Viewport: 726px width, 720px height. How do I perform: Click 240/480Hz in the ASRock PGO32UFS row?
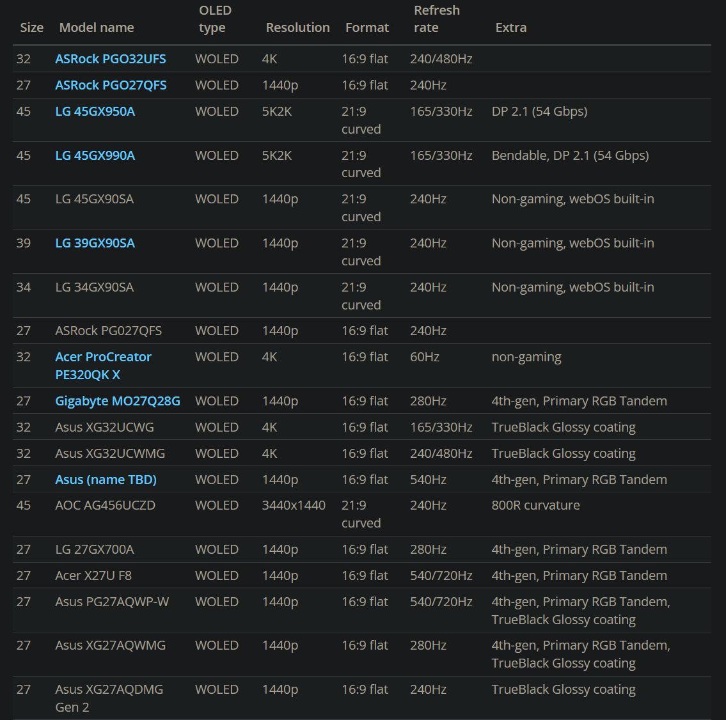(x=441, y=59)
